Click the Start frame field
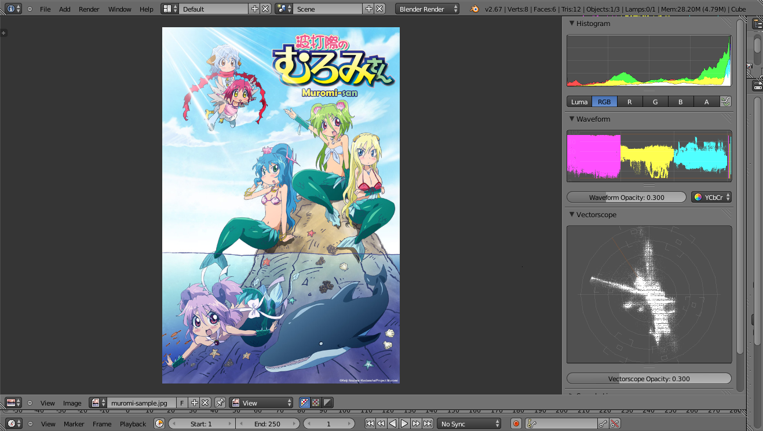 tap(202, 423)
